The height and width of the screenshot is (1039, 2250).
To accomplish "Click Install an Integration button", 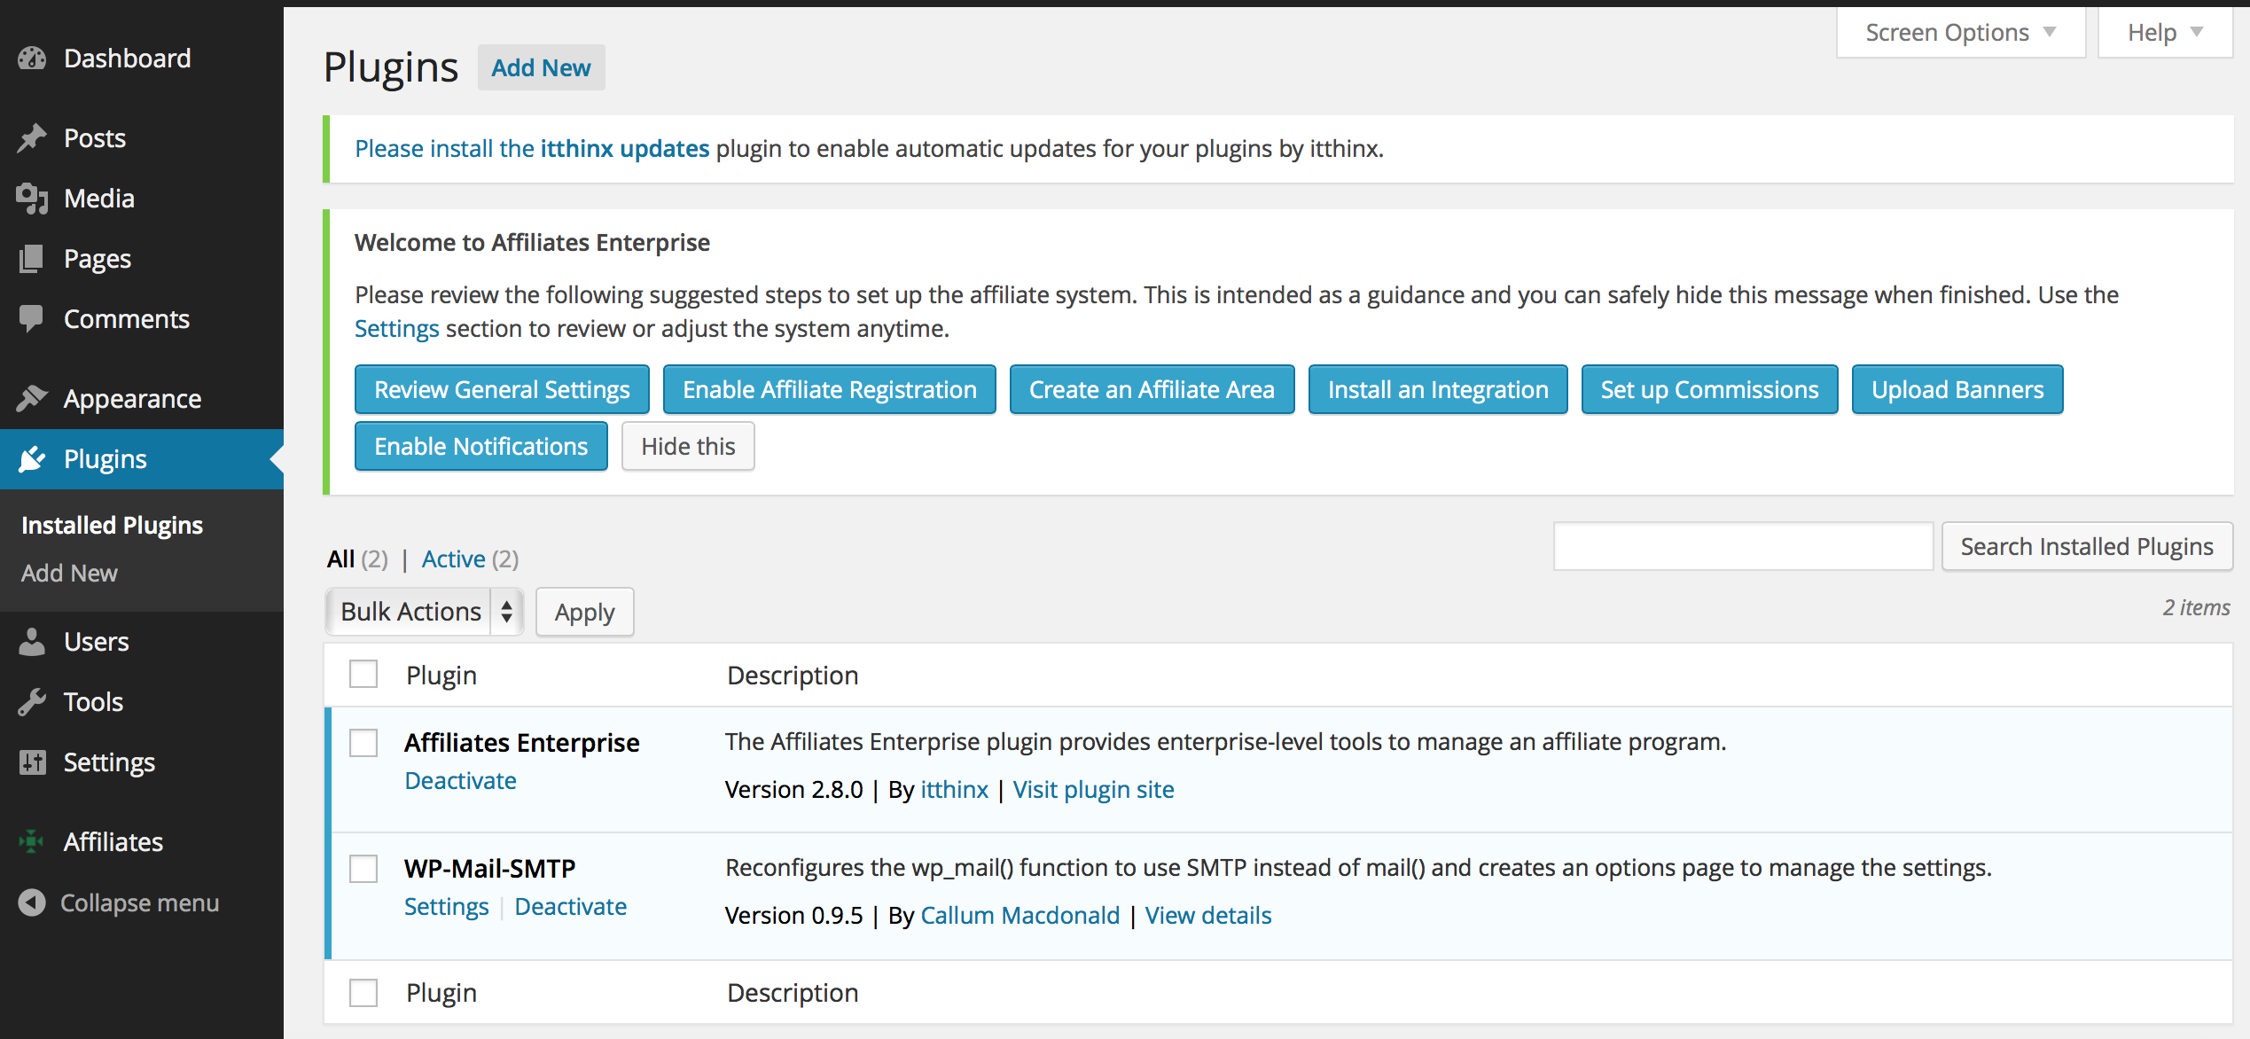I will [x=1438, y=389].
